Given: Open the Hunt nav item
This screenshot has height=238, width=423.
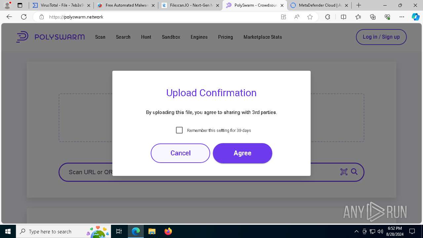Looking at the screenshot, I should click(146, 37).
